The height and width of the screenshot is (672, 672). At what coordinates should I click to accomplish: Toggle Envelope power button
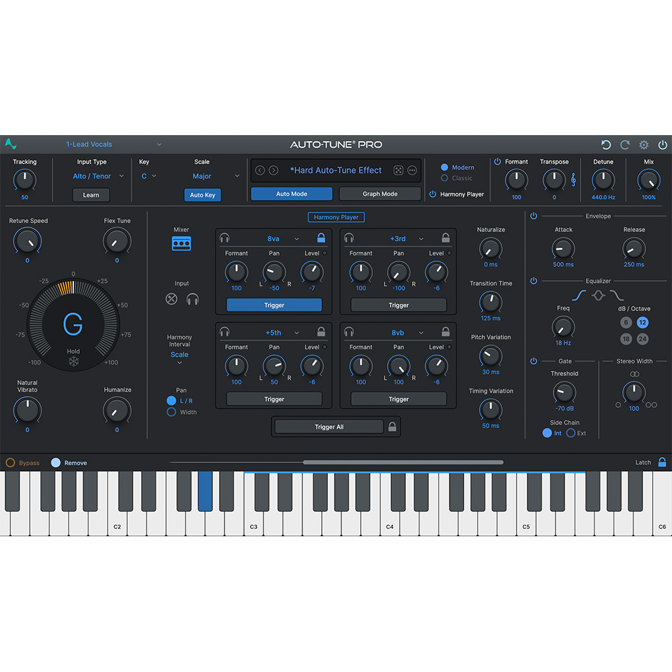534,216
